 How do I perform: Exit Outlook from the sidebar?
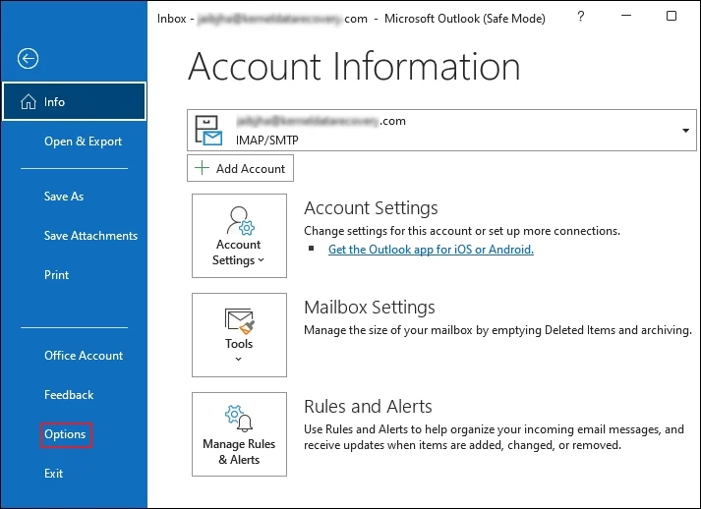point(54,474)
